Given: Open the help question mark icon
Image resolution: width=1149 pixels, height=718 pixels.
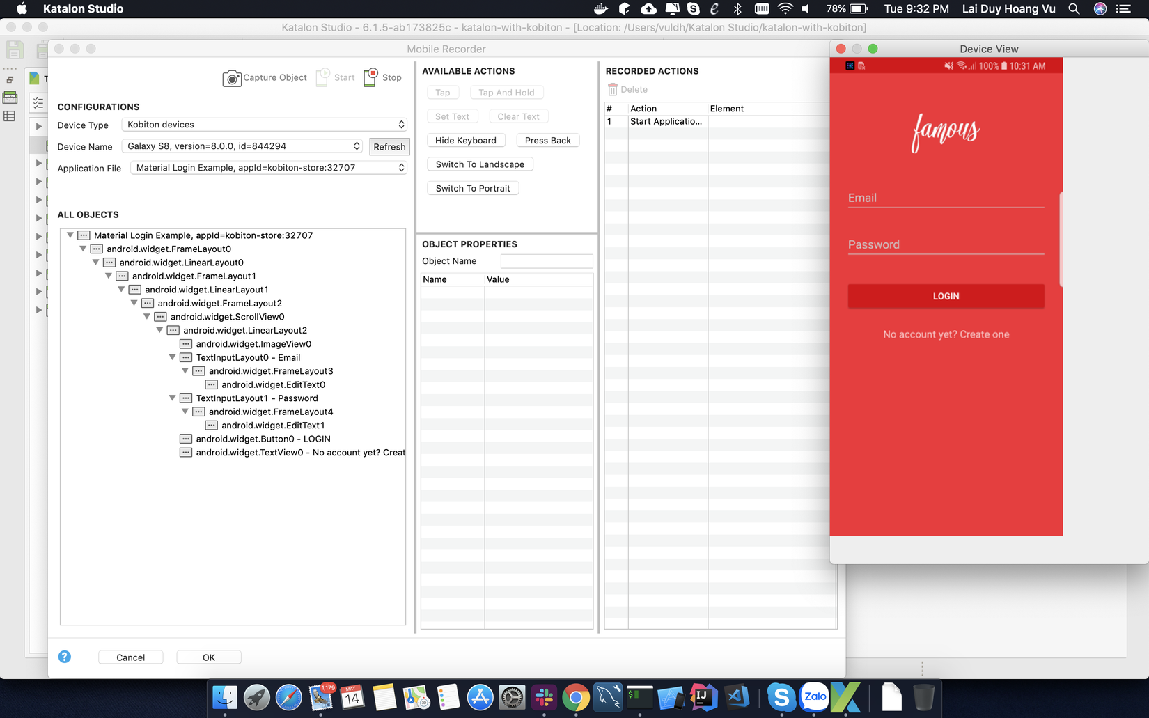Looking at the screenshot, I should click(65, 657).
